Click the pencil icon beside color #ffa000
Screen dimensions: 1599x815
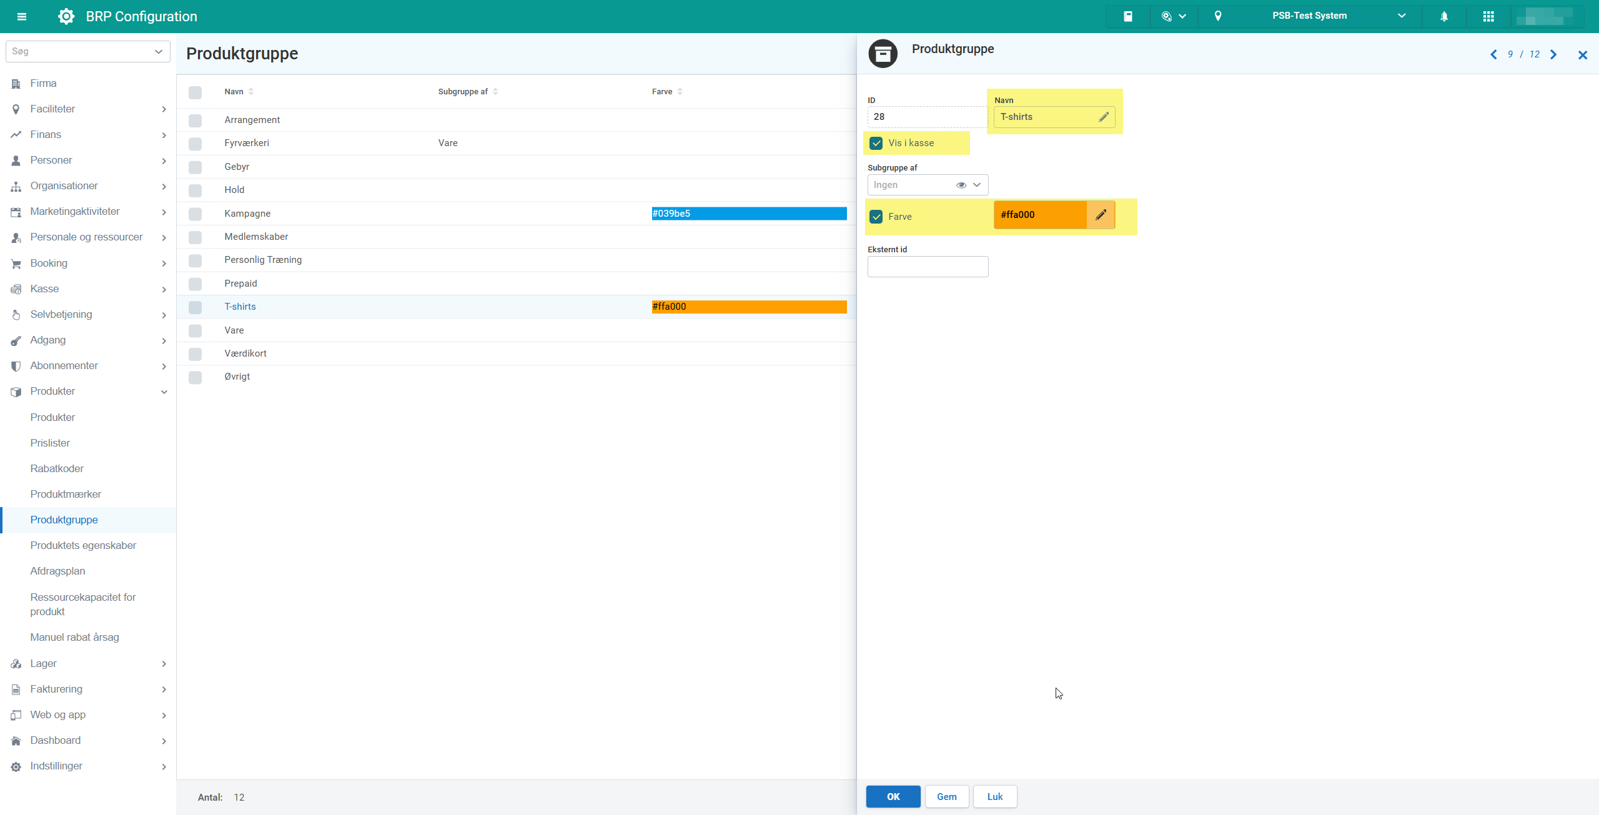pos(1101,215)
